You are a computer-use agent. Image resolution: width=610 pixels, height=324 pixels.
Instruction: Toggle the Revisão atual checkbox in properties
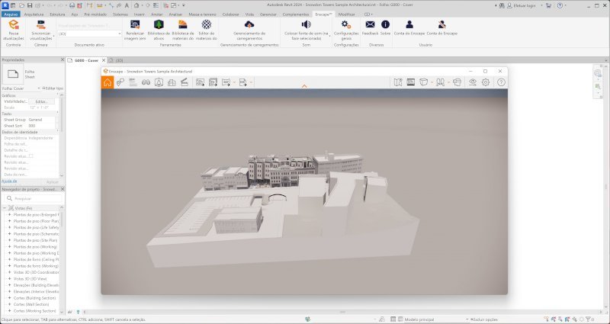(31, 156)
